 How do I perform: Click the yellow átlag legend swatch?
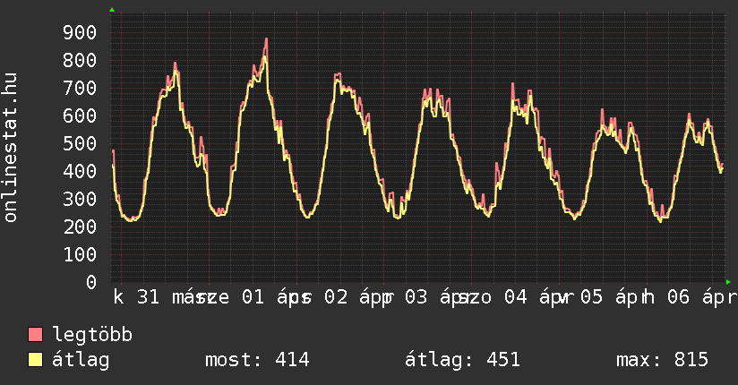(x=36, y=360)
